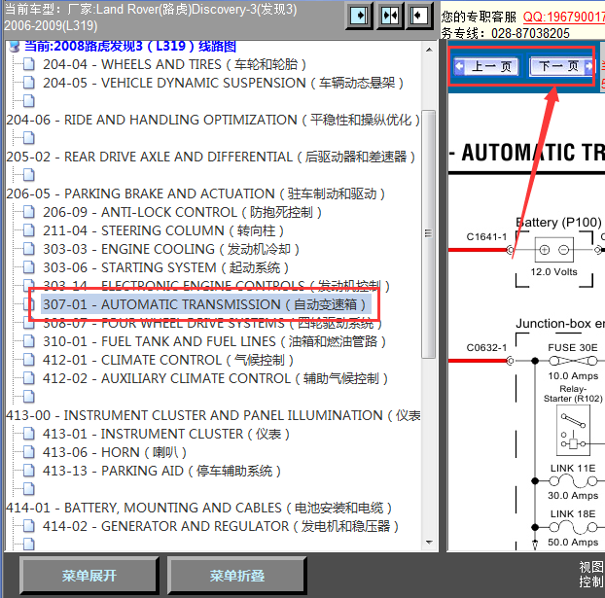Click document icon beside 211-04 Steering Column

[29, 229]
